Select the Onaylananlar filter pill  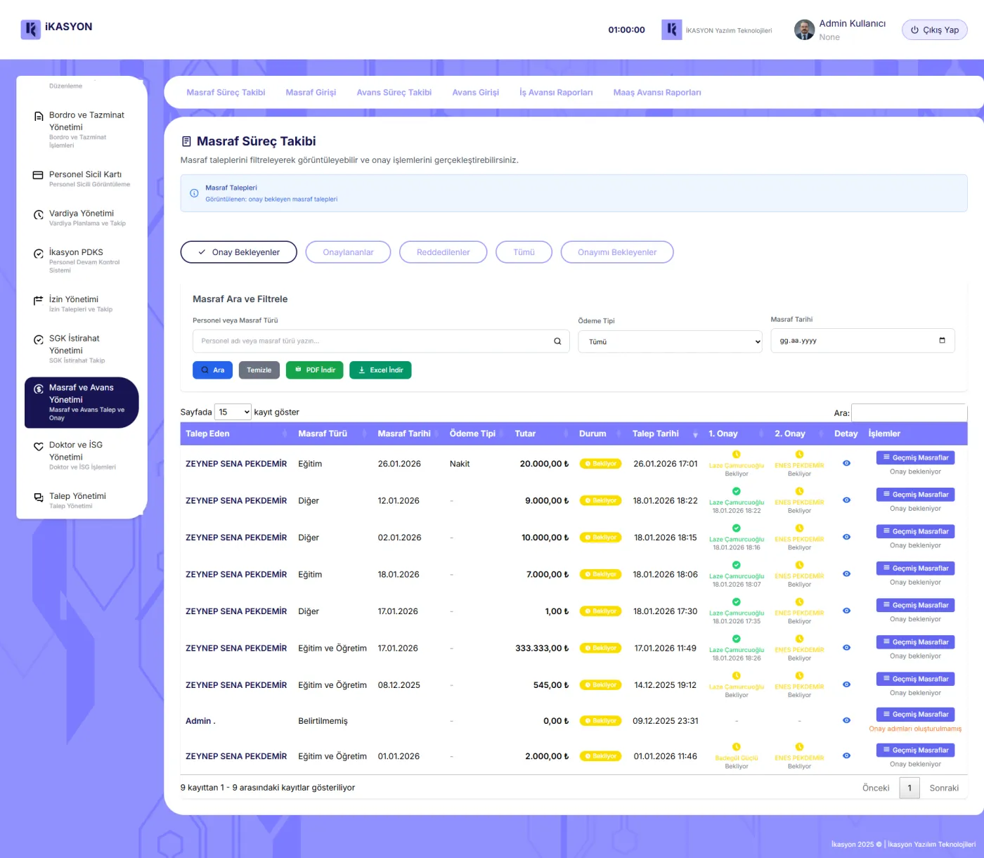click(x=348, y=252)
